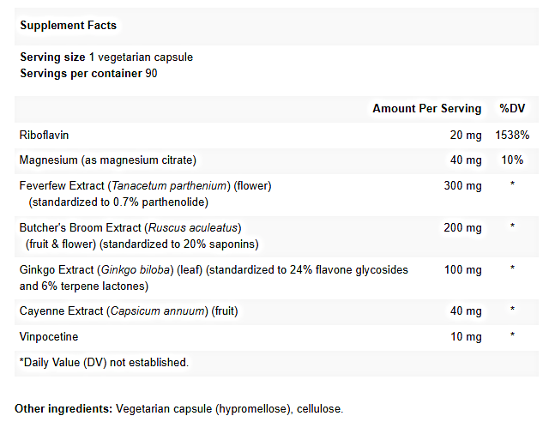Click the Servings per container text
Image resolution: width=549 pixels, height=428 pixels.
click(87, 73)
